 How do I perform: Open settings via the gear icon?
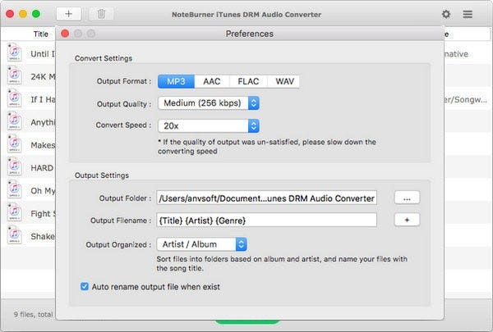pos(446,14)
